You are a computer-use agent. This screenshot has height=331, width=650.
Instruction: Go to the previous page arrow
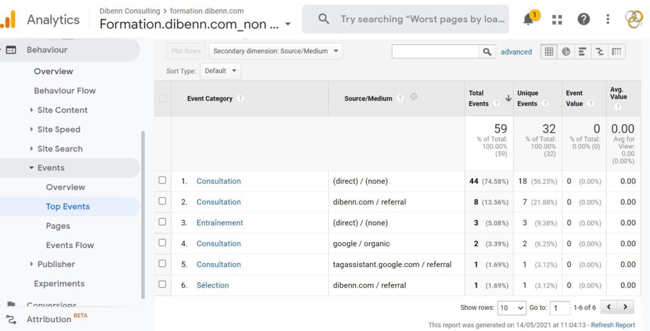(x=609, y=307)
